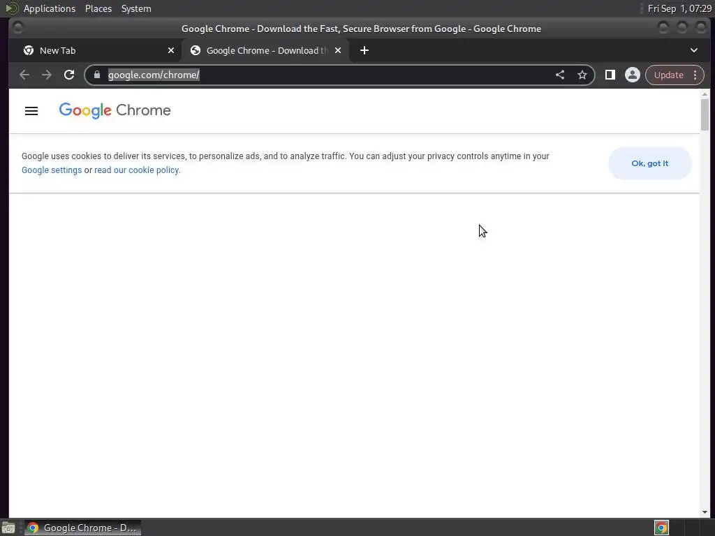The height and width of the screenshot is (536, 715).
Task: Expand the tab search dropdown
Action: (693, 50)
